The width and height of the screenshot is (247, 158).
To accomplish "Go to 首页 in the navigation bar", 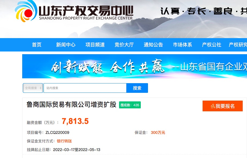I will (37, 45).
